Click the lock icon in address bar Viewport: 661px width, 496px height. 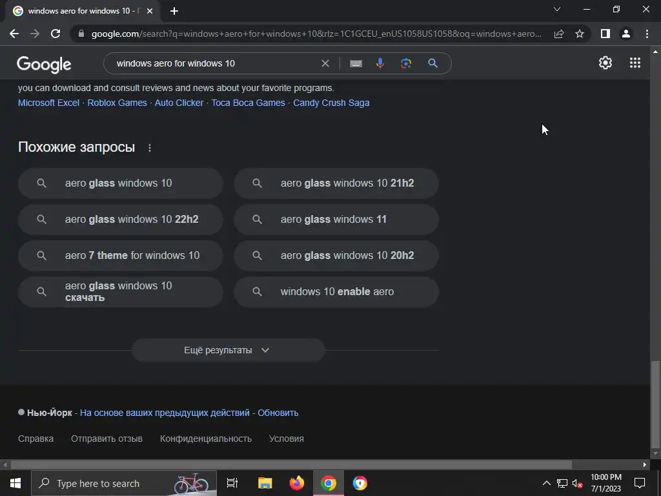point(81,34)
